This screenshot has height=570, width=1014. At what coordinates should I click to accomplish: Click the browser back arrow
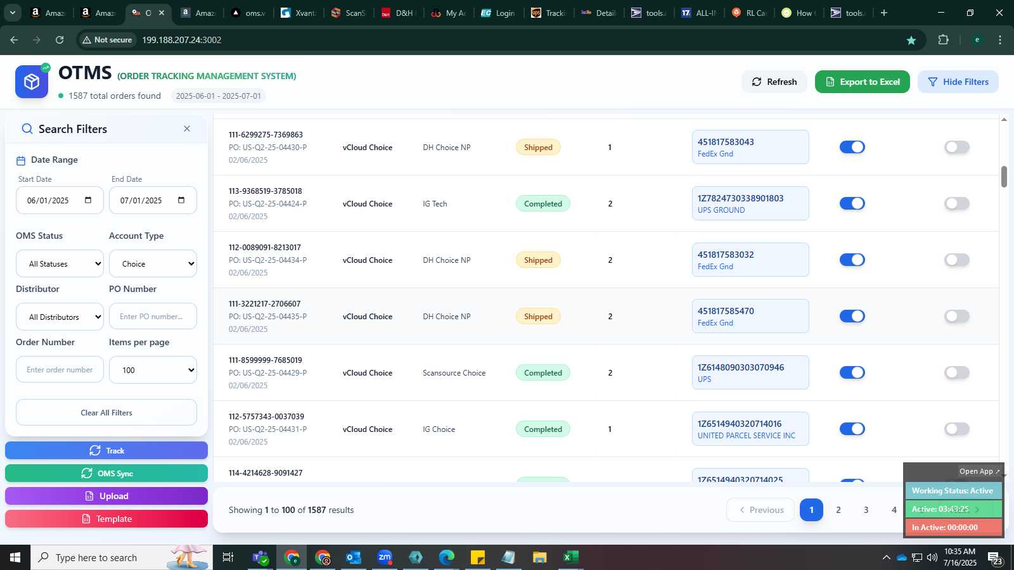click(14, 40)
